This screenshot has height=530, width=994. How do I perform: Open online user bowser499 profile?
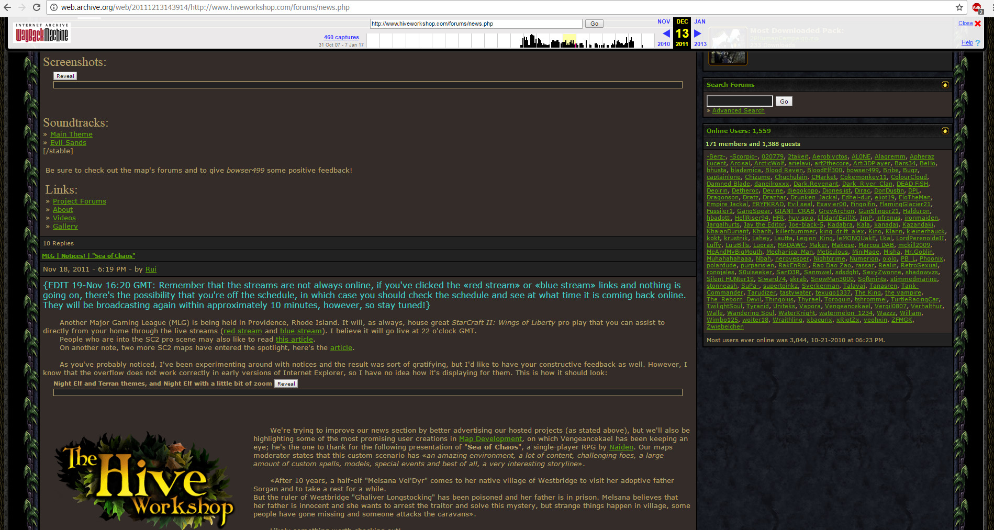point(863,171)
